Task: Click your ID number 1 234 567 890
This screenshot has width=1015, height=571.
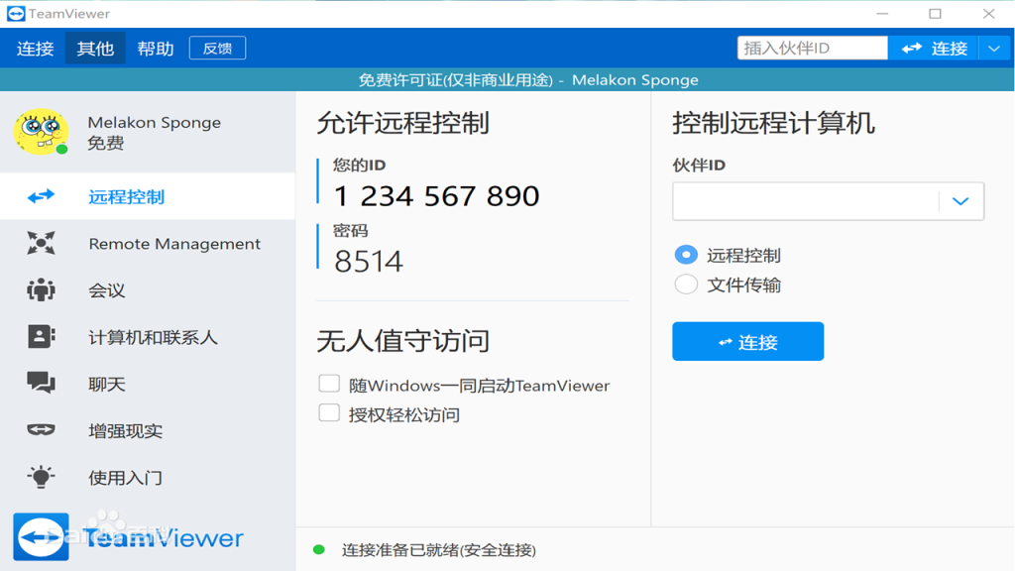Action: point(436,196)
